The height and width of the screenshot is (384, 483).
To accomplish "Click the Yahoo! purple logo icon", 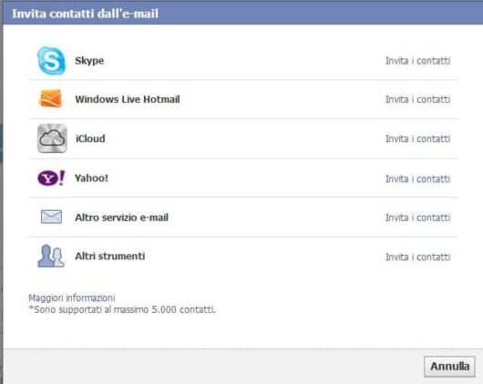I will coord(51,177).
